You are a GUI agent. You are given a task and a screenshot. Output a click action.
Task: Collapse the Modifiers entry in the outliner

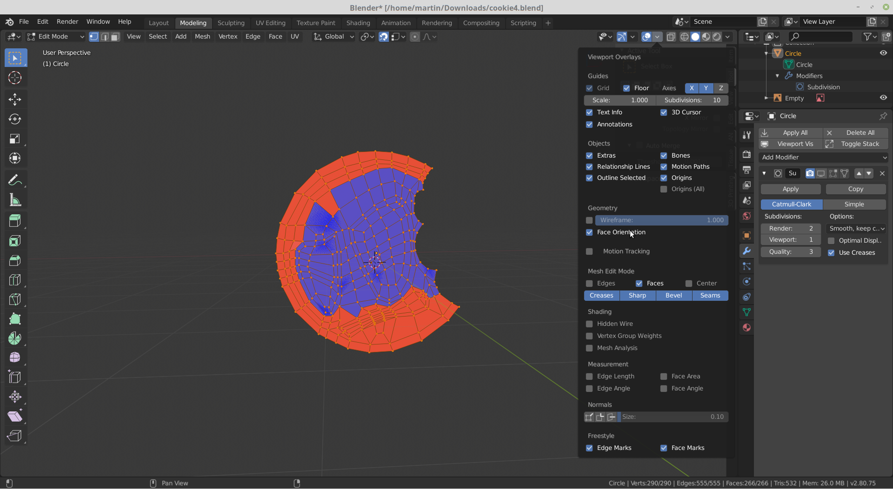[778, 75]
